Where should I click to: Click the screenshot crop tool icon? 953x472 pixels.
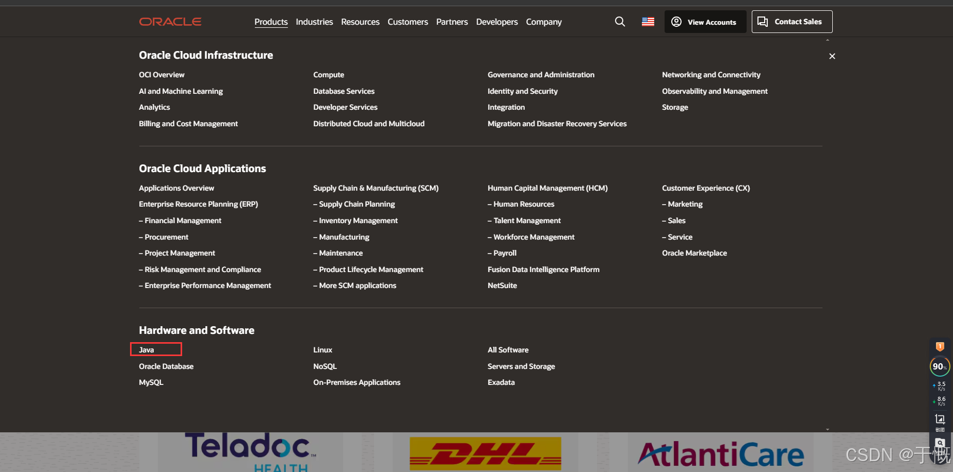(x=940, y=419)
